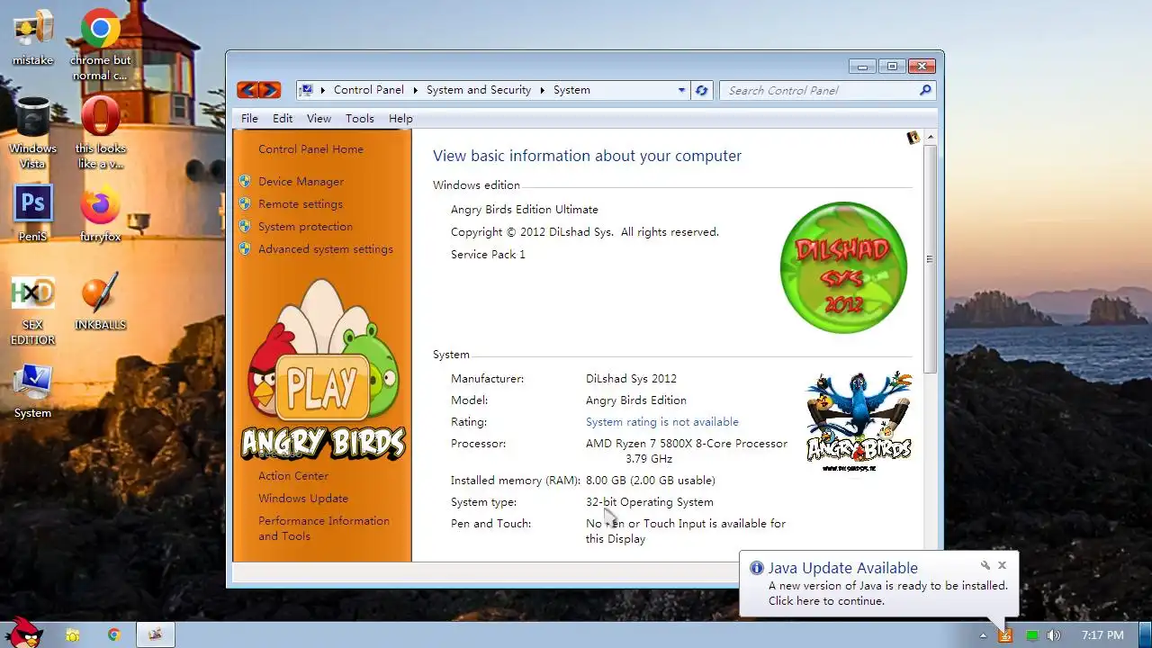Open Windows Update link

[303, 498]
